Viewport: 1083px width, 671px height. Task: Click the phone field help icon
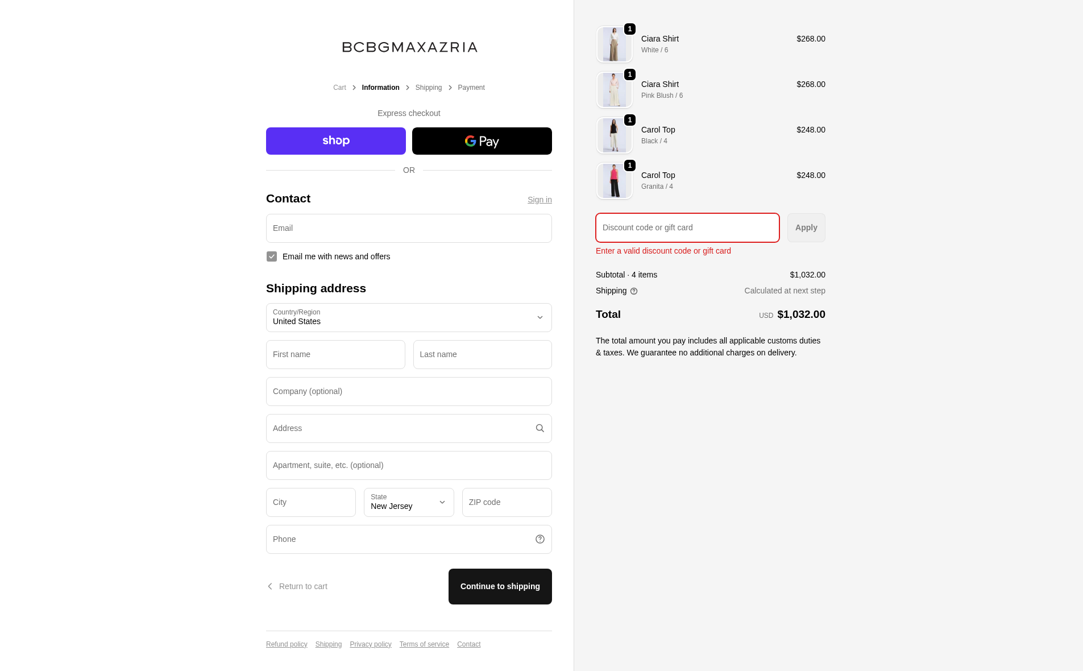(540, 539)
